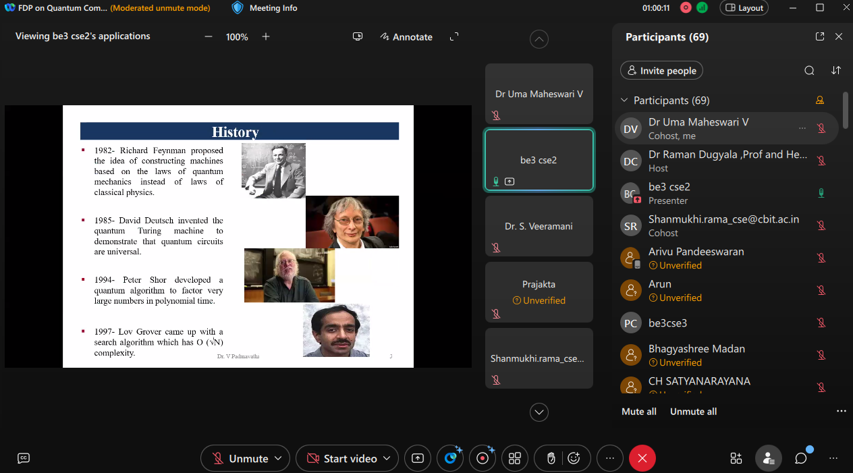This screenshot has width=853, height=473.
Task: Open the Raise hand control
Action: (x=551, y=458)
